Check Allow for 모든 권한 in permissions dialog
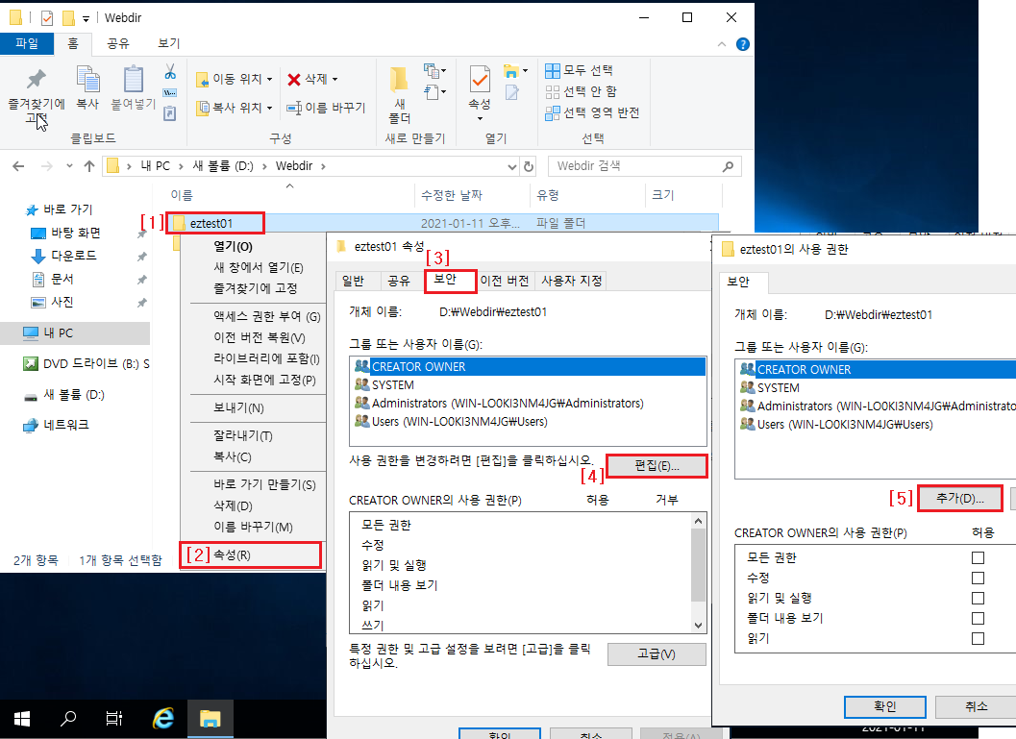Image resolution: width=1016 pixels, height=739 pixels. (978, 557)
